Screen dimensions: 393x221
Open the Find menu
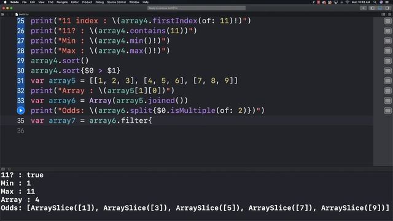(x=50, y=2)
